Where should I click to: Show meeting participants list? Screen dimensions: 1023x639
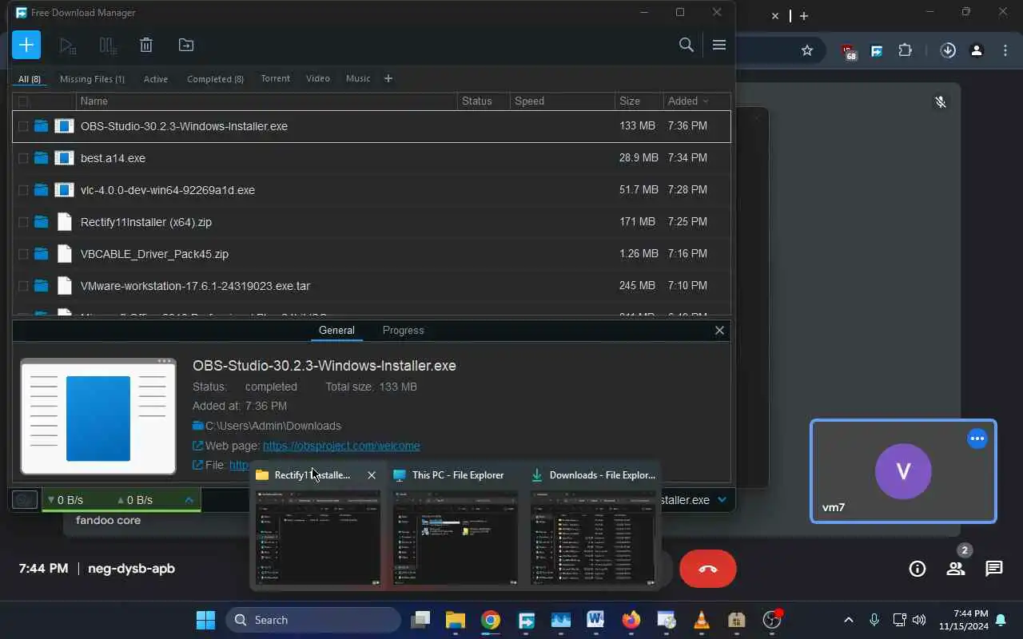pos(956,569)
